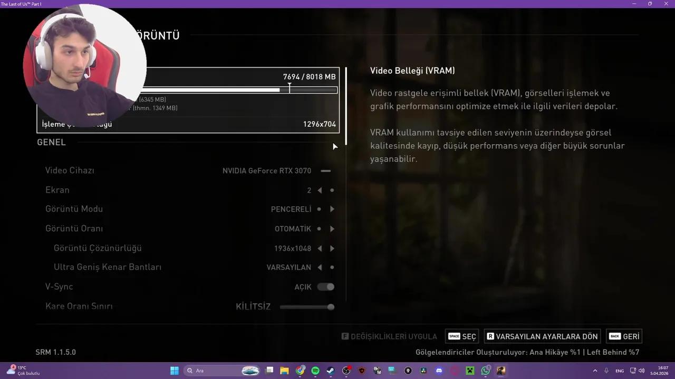Select the Kare Oranı Sınırı row
The height and width of the screenshot is (379, 675).
[188, 306]
